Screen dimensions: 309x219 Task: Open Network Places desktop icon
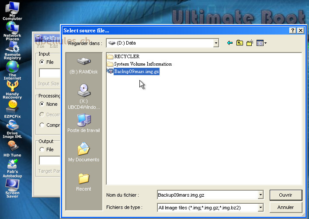click(x=12, y=31)
